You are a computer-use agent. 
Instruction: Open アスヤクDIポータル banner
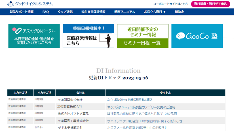coord(34,36)
